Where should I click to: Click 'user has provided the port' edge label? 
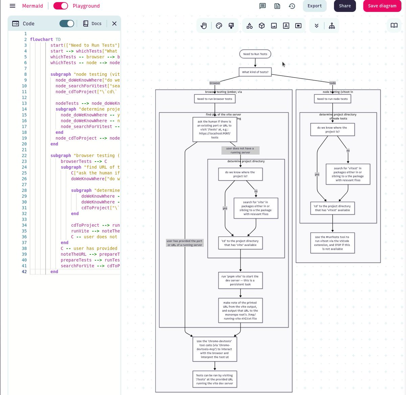(184, 243)
